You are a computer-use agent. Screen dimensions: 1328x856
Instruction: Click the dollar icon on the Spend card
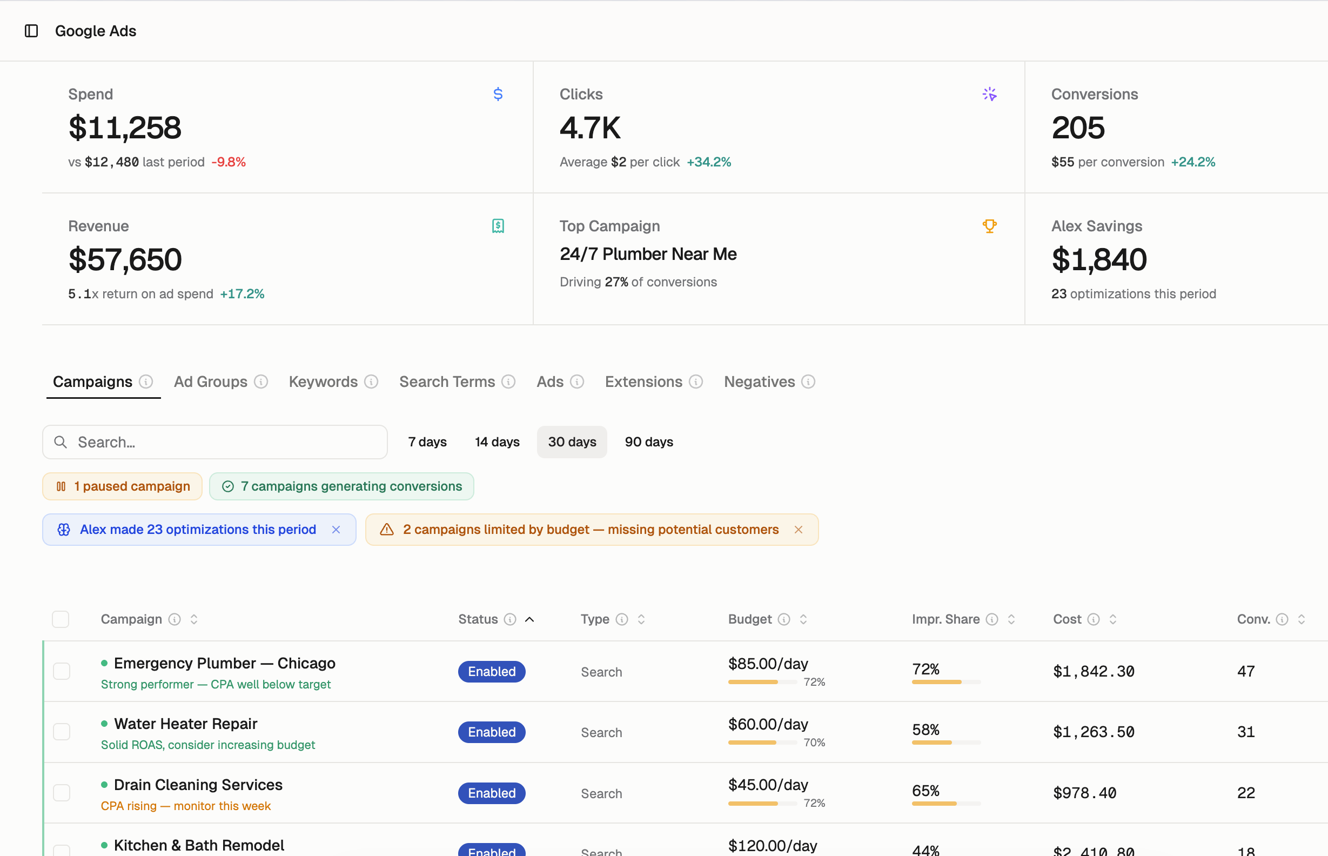click(x=498, y=94)
